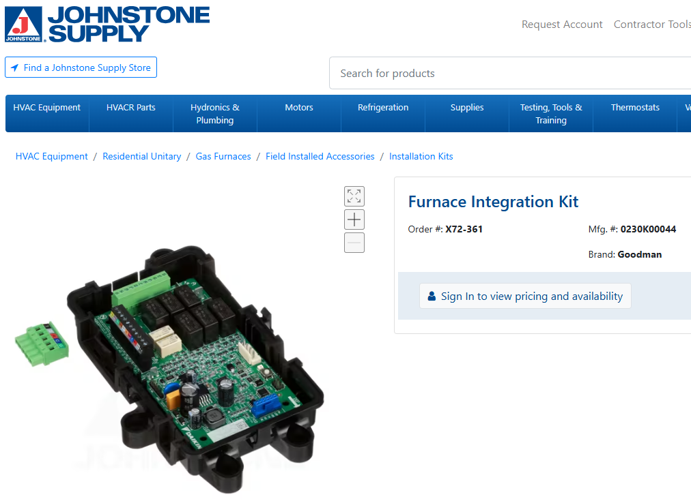Open Testing, Tools & Training menu

click(551, 113)
